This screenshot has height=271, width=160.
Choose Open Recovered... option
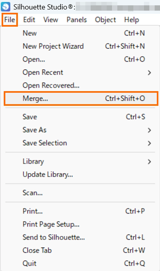click(51, 86)
